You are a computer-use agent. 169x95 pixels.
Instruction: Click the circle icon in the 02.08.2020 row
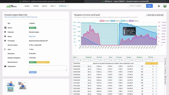tap(156, 77)
